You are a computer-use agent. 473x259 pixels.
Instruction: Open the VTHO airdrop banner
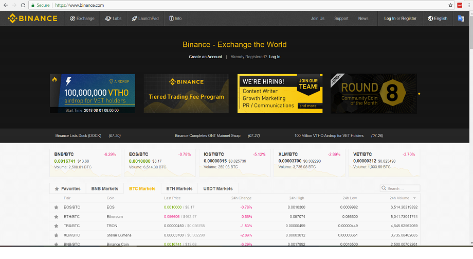click(x=93, y=93)
